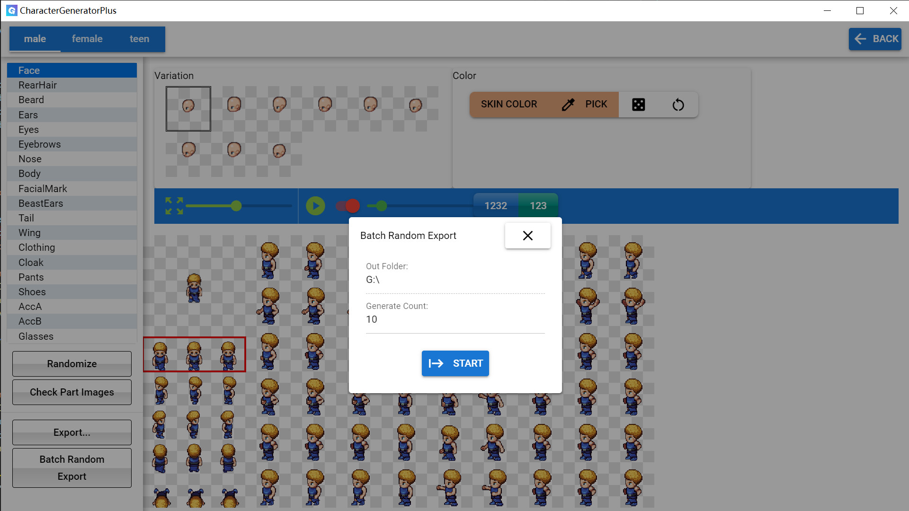Open the female character tab

(x=87, y=38)
